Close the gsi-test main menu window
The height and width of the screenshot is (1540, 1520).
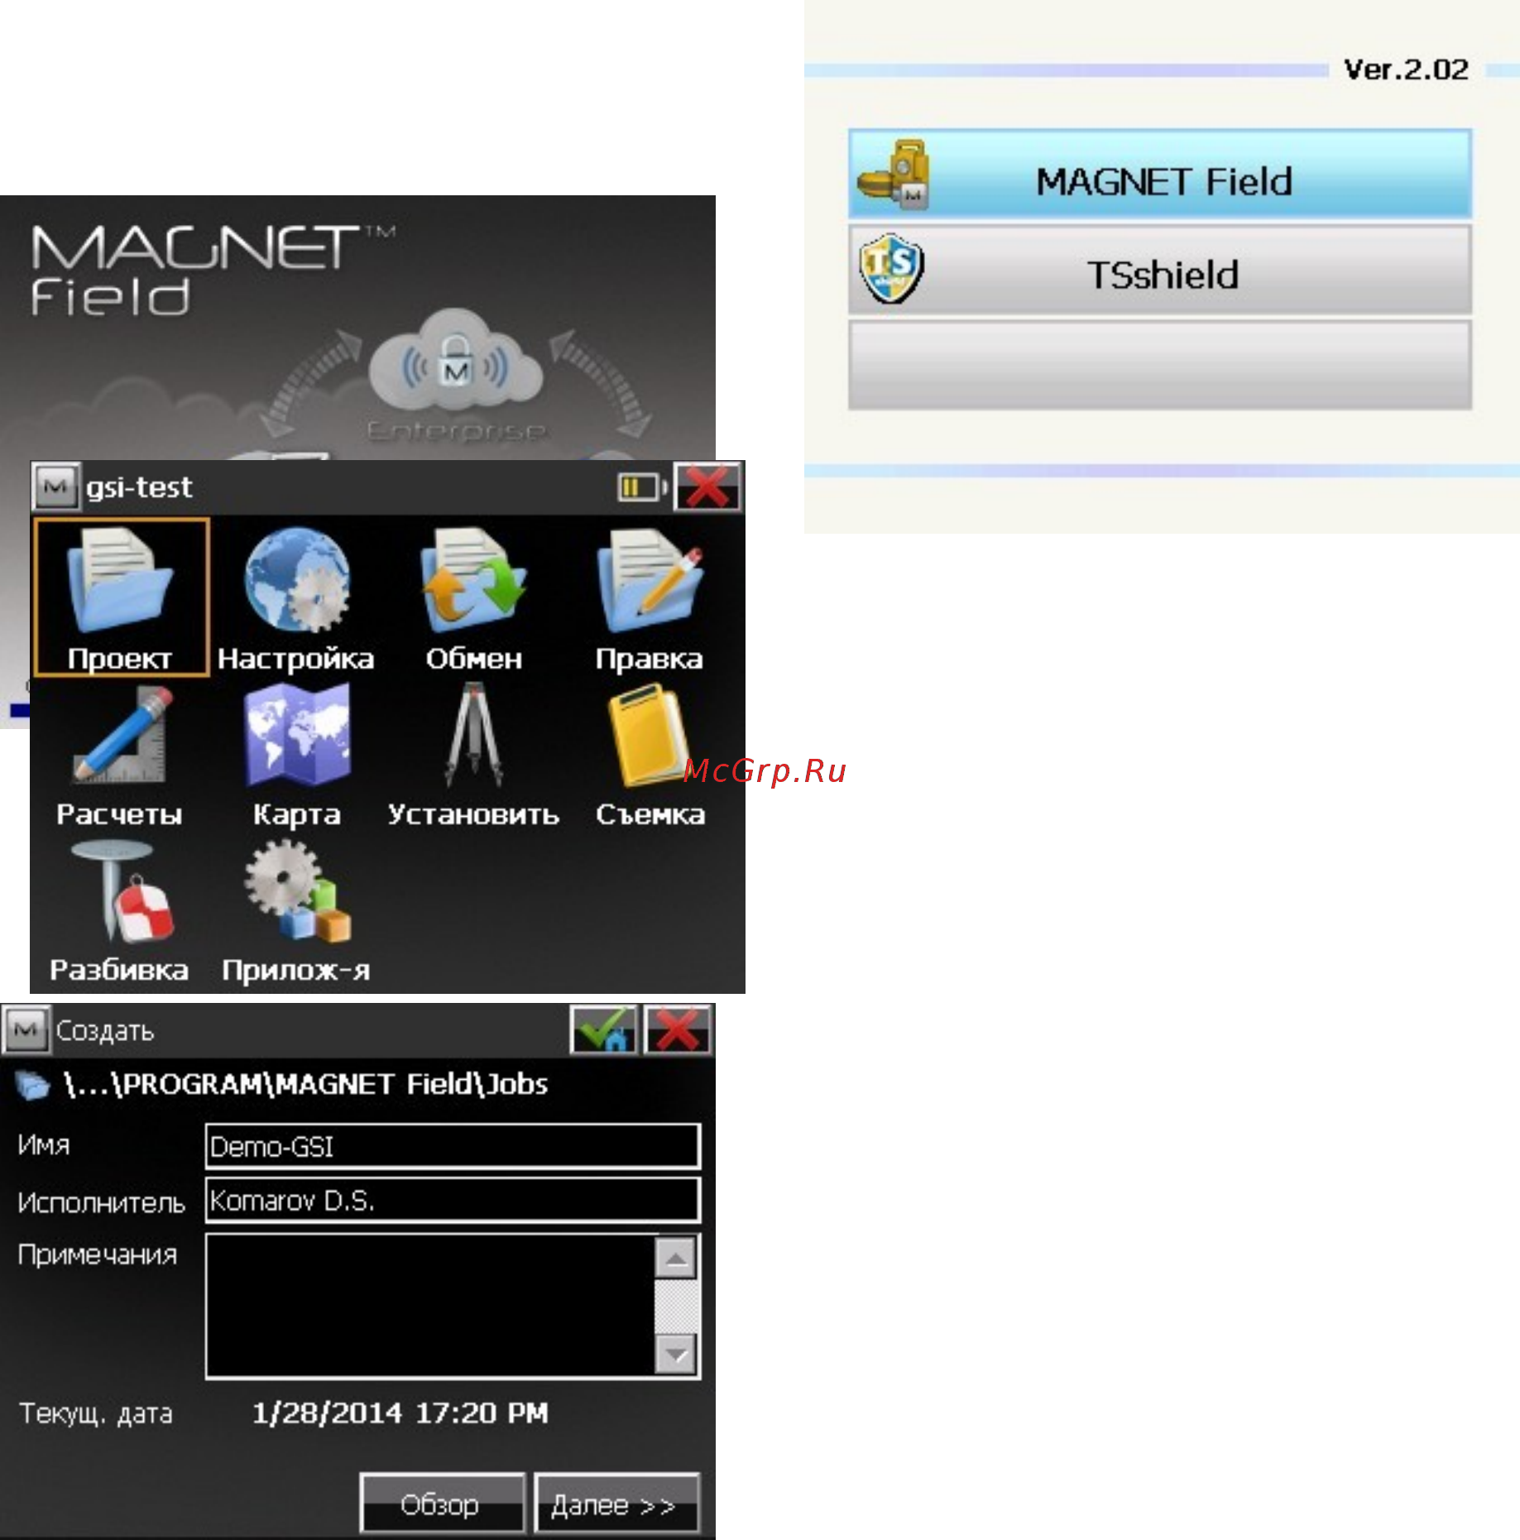(x=707, y=487)
